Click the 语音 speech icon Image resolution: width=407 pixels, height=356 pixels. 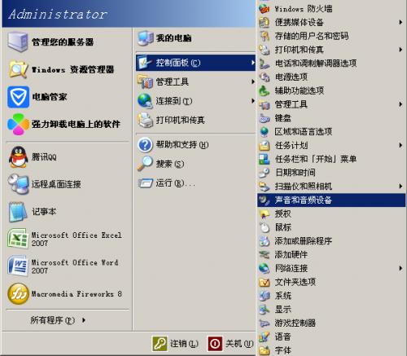pos(264,336)
